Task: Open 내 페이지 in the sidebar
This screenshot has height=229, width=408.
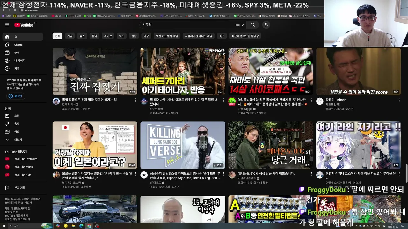Action: [23, 60]
